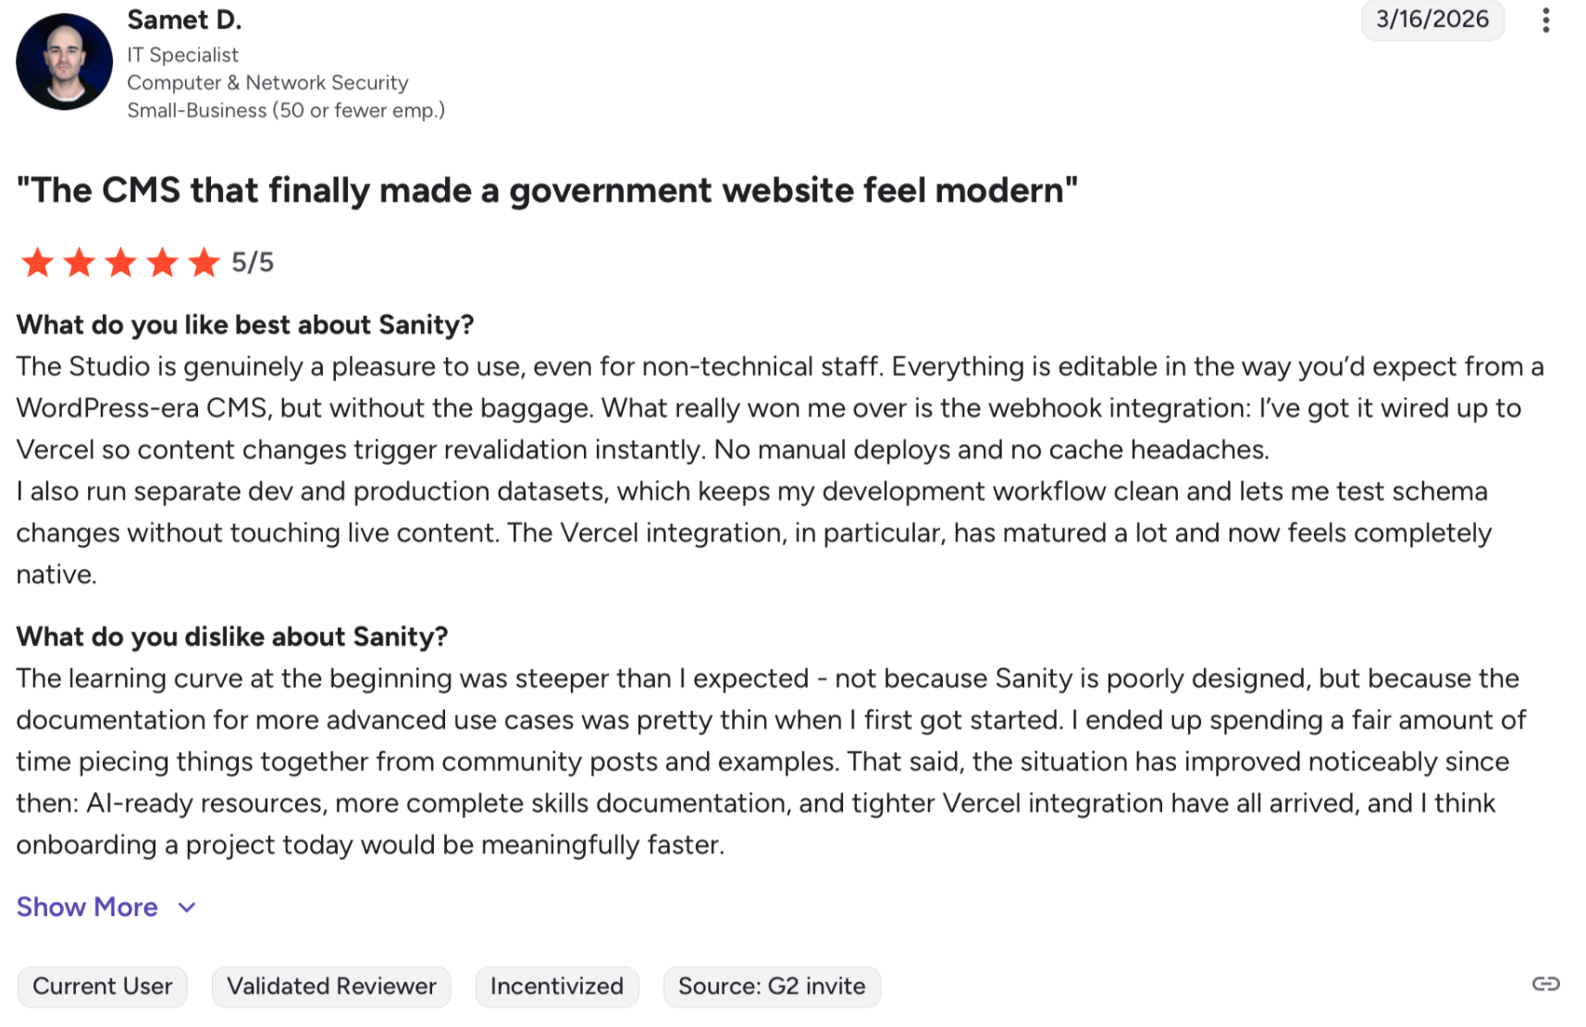Click the Validated Reviewer badge

click(331, 986)
